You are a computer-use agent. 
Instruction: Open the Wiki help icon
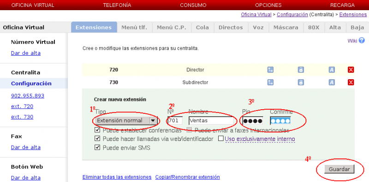tap(362, 41)
